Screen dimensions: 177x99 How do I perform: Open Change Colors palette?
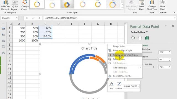[x=25, y=5]
